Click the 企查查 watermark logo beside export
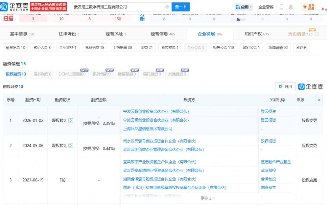 coord(311,86)
